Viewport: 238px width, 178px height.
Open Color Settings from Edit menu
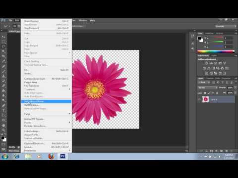pos(46,131)
